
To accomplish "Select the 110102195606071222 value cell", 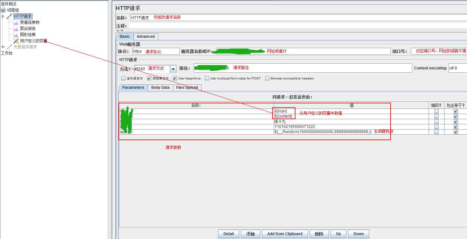I will point(352,127).
